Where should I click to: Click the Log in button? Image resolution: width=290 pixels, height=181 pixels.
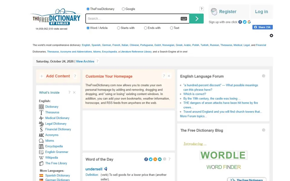tap(261, 12)
